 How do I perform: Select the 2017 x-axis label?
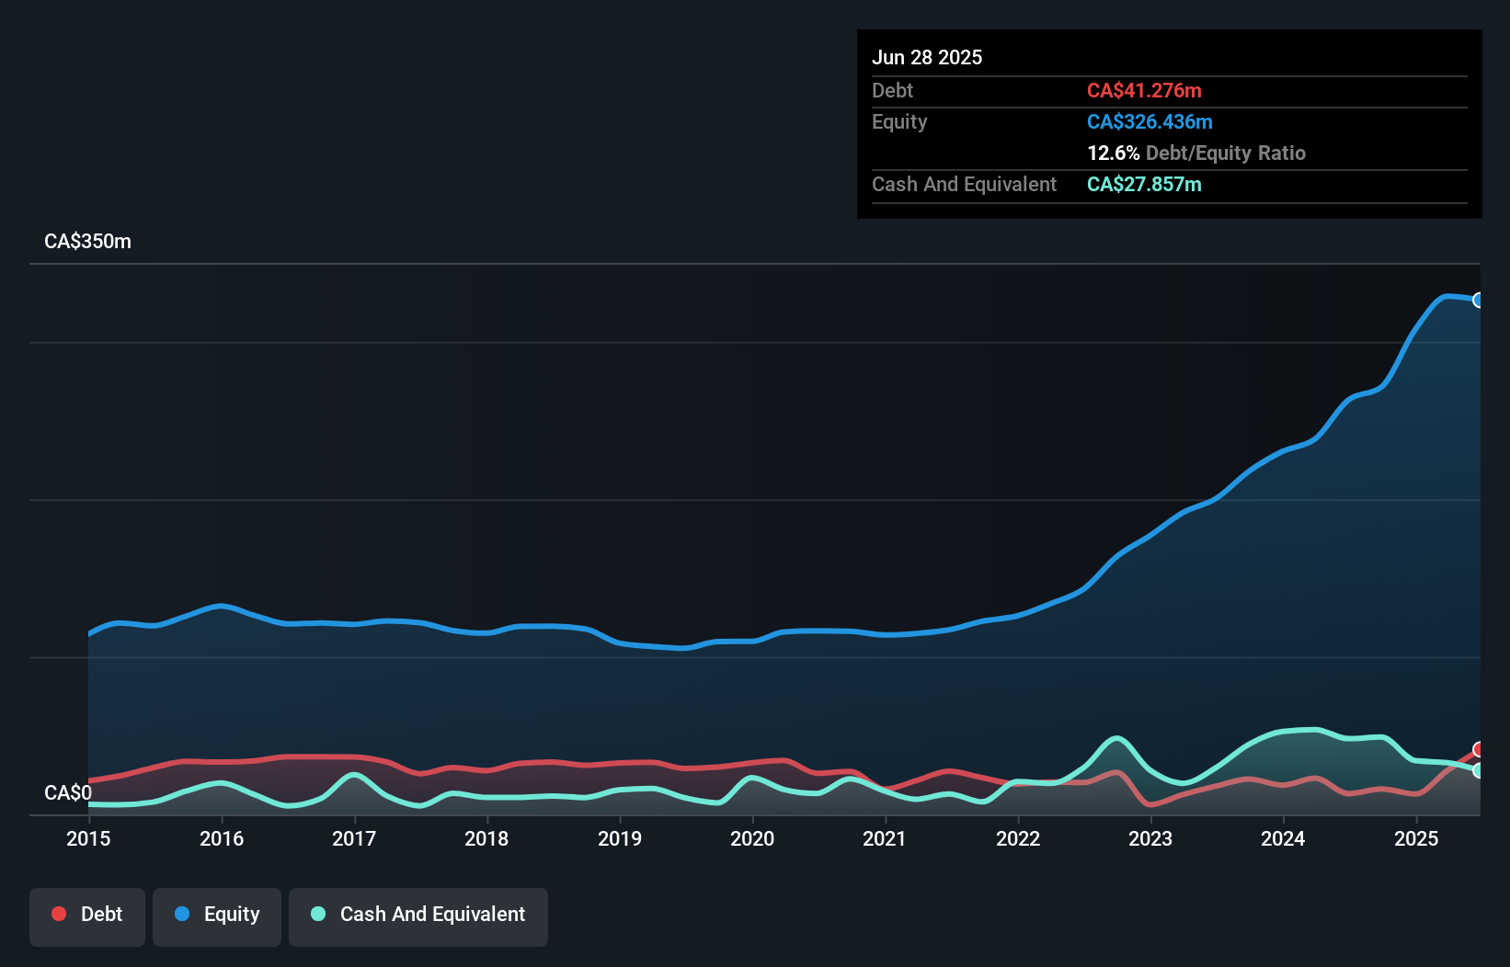[354, 838]
